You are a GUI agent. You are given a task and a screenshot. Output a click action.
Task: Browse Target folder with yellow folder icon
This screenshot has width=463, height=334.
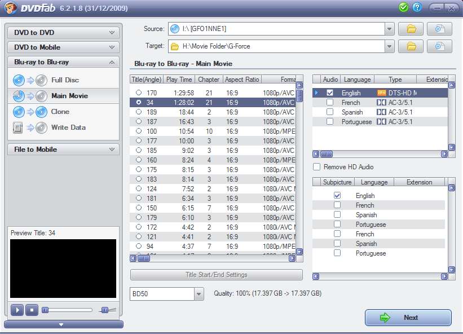(x=411, y=46)
